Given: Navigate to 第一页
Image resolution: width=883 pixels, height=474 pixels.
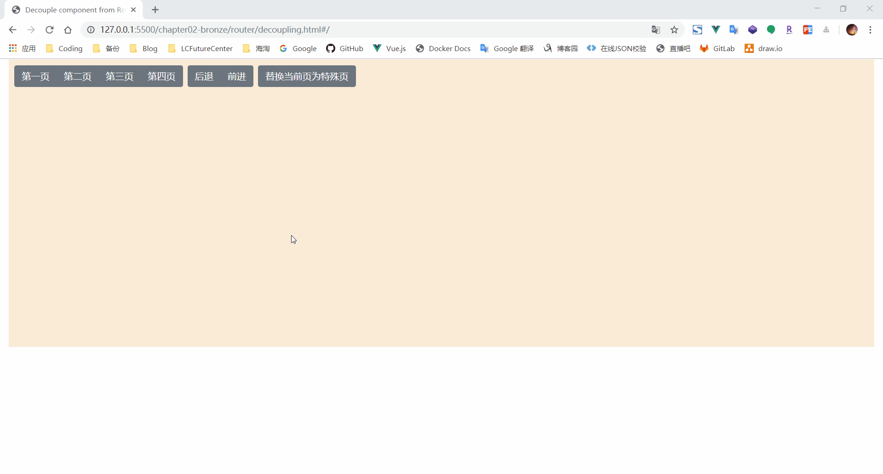Looking at the screenshot, I should click(x=35, y=76).
